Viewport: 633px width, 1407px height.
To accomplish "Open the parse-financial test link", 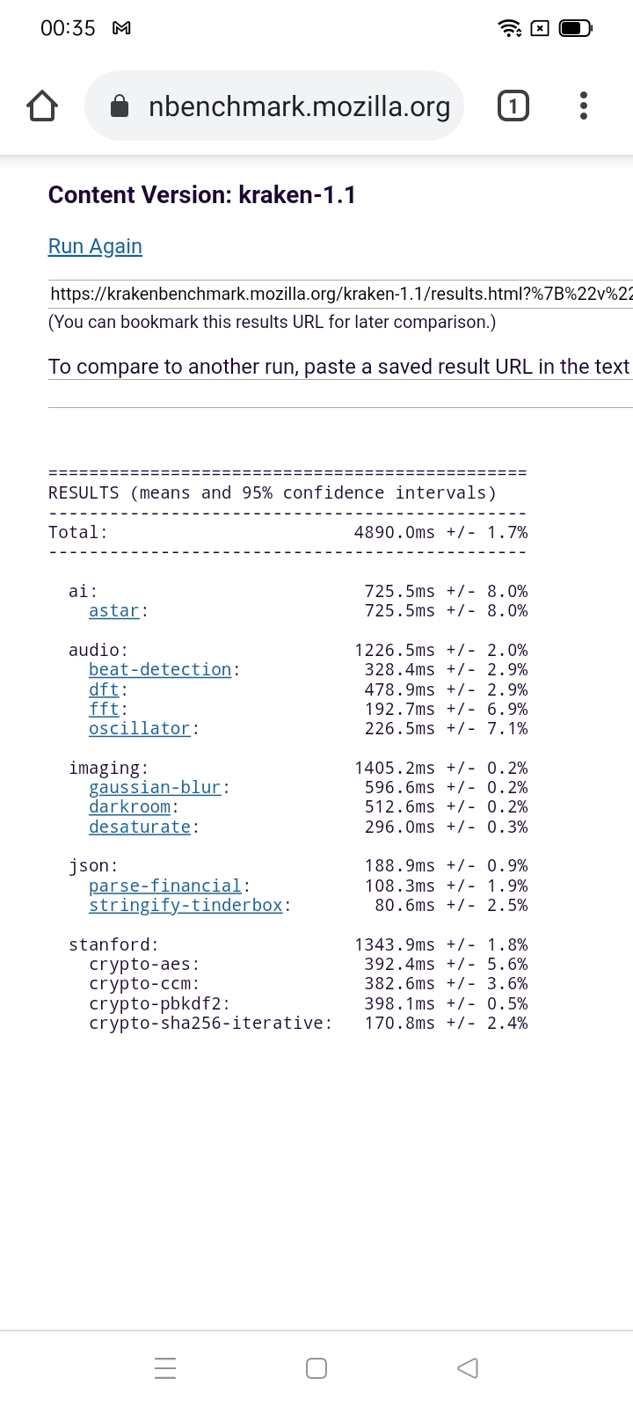I will [x=165, y=886].
